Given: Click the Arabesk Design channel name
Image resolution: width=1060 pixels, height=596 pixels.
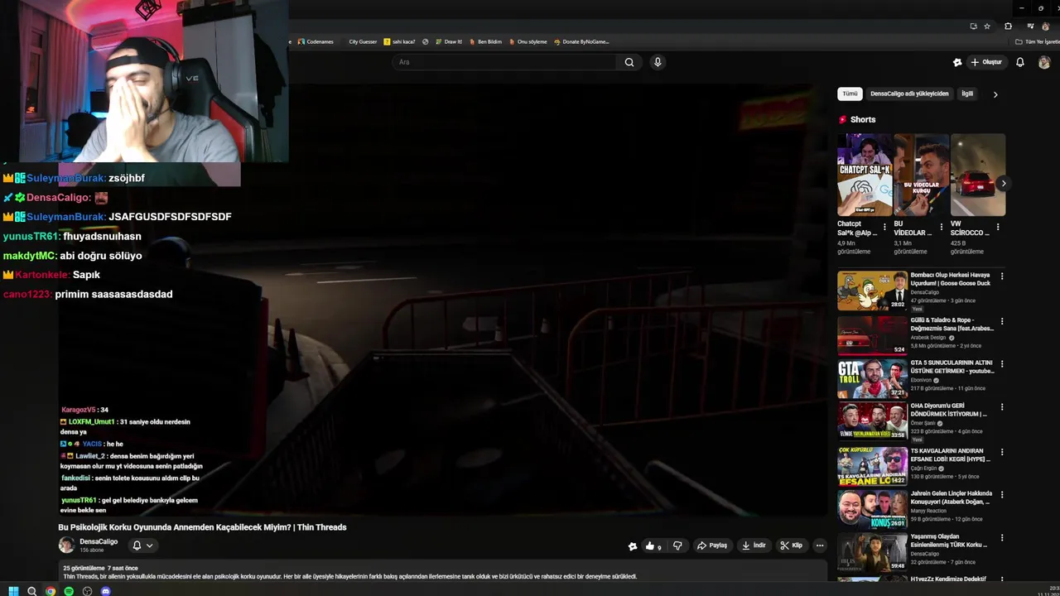Looking at the screenshot, I should pyautogui.click(x=929, y=338).
